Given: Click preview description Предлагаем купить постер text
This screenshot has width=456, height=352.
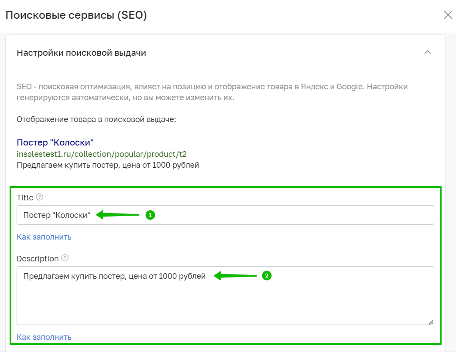Looking at the screenshot, I should pyautogui.click(x=108, y=165).
